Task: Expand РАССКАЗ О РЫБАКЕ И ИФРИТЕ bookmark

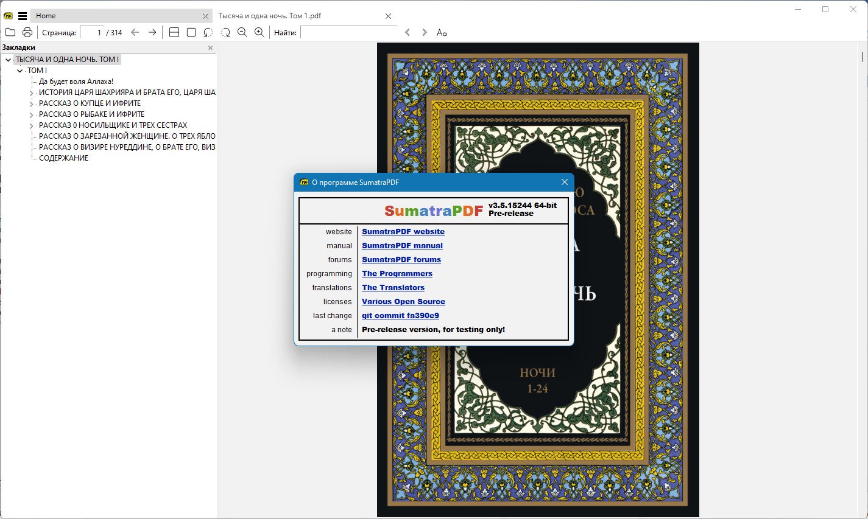Action: tap(32, 115)
